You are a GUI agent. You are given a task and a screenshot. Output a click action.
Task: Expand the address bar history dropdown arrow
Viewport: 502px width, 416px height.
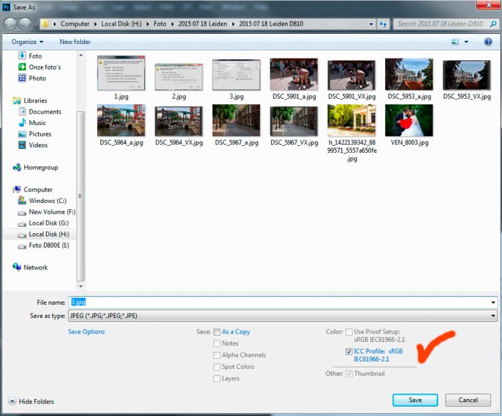[x=371, y=24]
